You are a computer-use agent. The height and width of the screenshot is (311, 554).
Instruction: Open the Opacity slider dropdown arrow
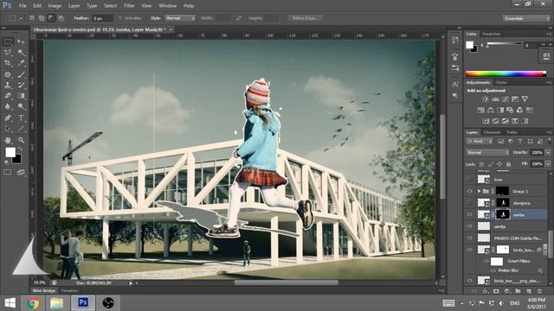548,152
